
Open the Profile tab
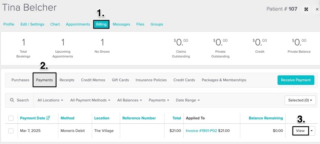[x=9, y=24]
